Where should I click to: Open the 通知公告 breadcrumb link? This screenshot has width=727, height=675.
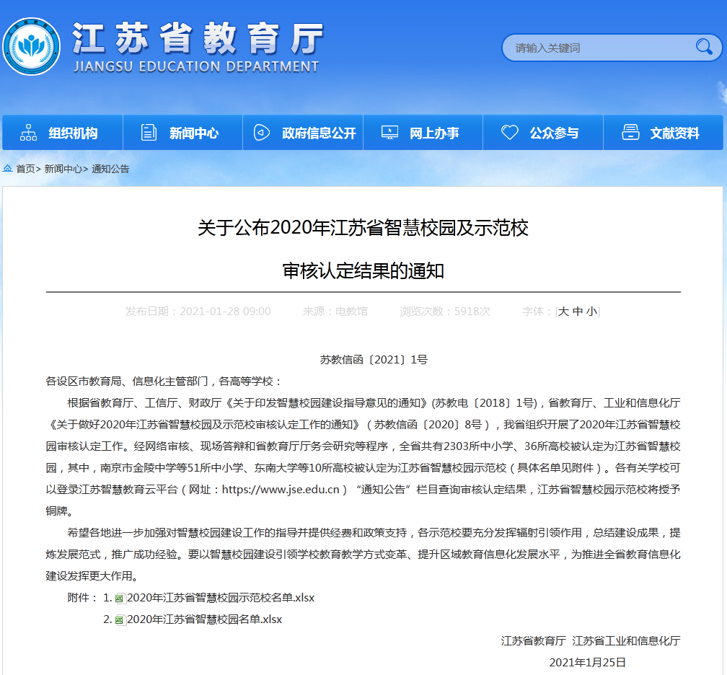[x=110, y=169]
